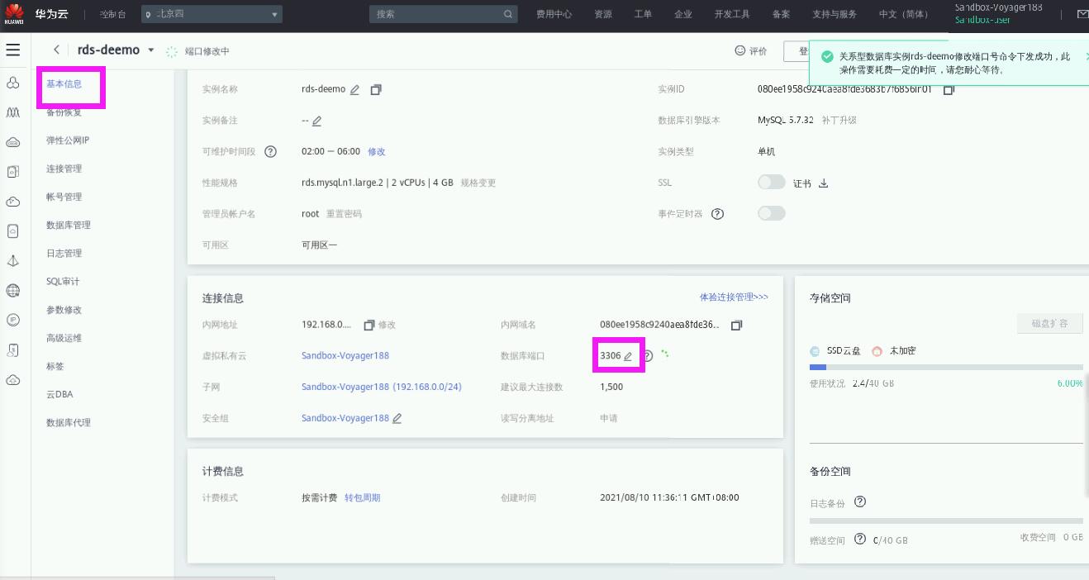Open 日志管理 in side menu
The image size is (1089, 580).
(x=64, y=253)
